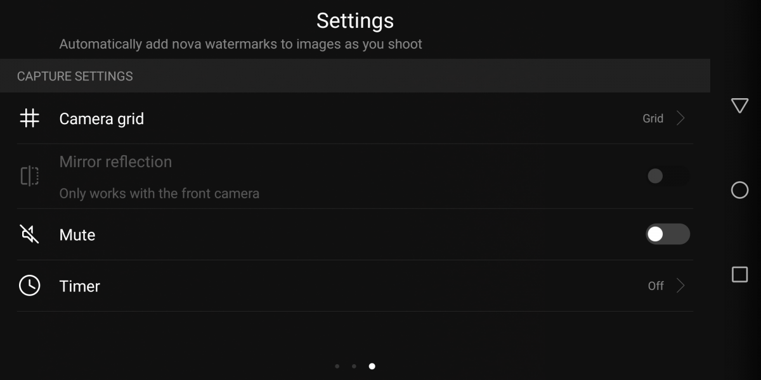Open the Timer setting
Screen dimensions: 761x380
[x=80, y=286]
